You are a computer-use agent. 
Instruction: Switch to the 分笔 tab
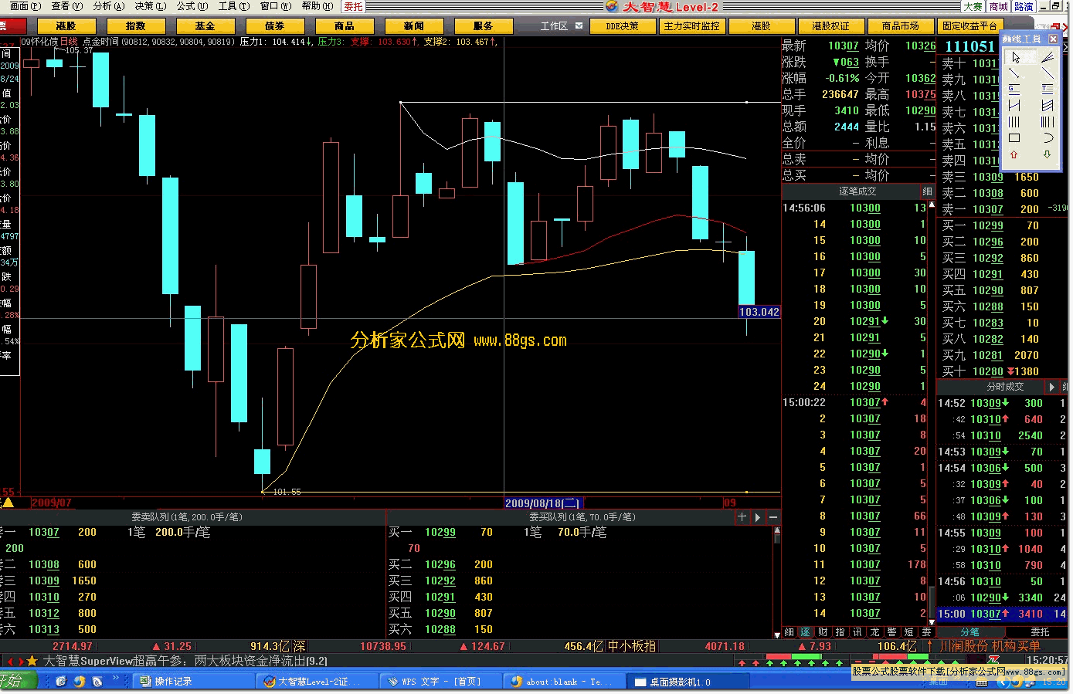coord(969,631)
